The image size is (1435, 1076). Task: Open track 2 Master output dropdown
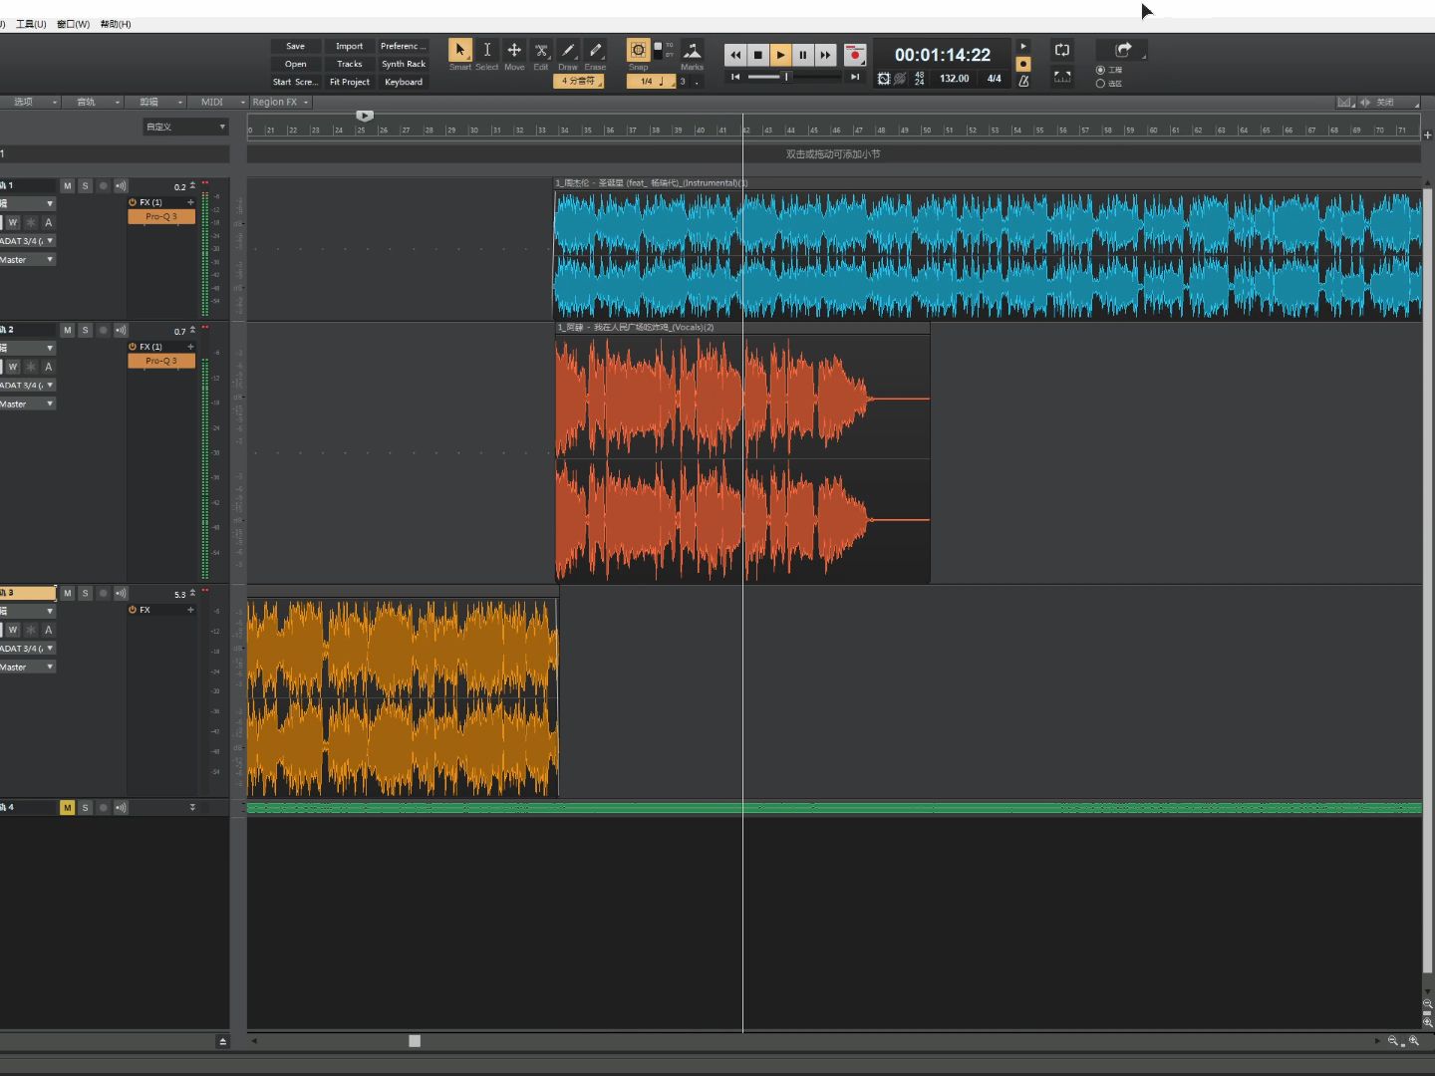click(27, 404)
